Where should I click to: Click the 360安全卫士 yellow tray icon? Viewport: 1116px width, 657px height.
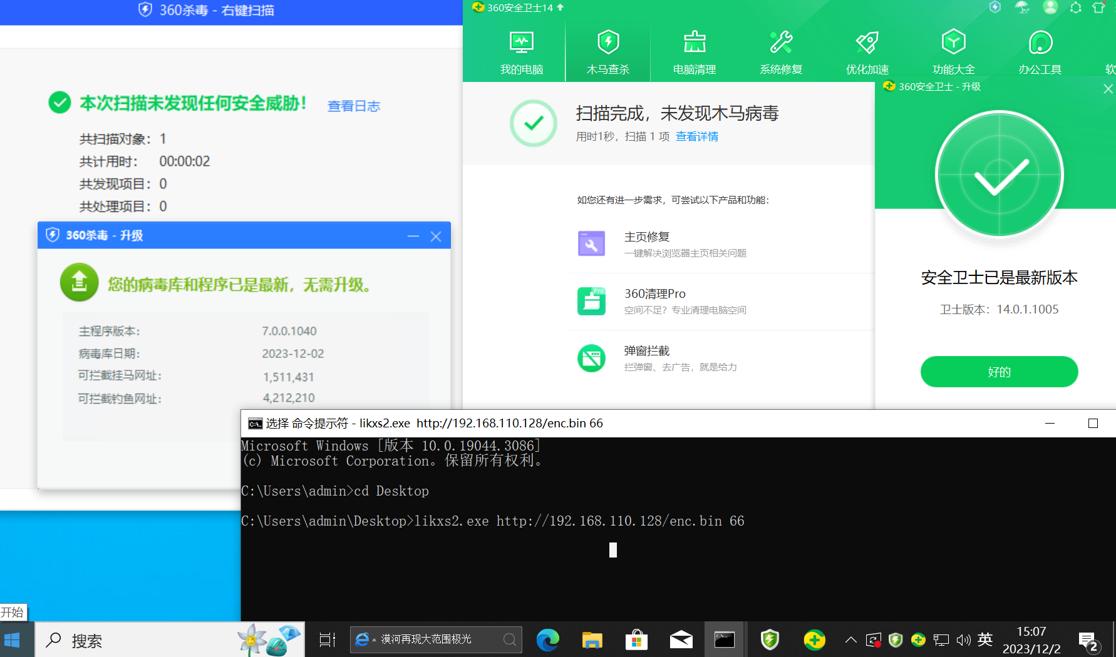pyautogui.click(x=918, y=640)
